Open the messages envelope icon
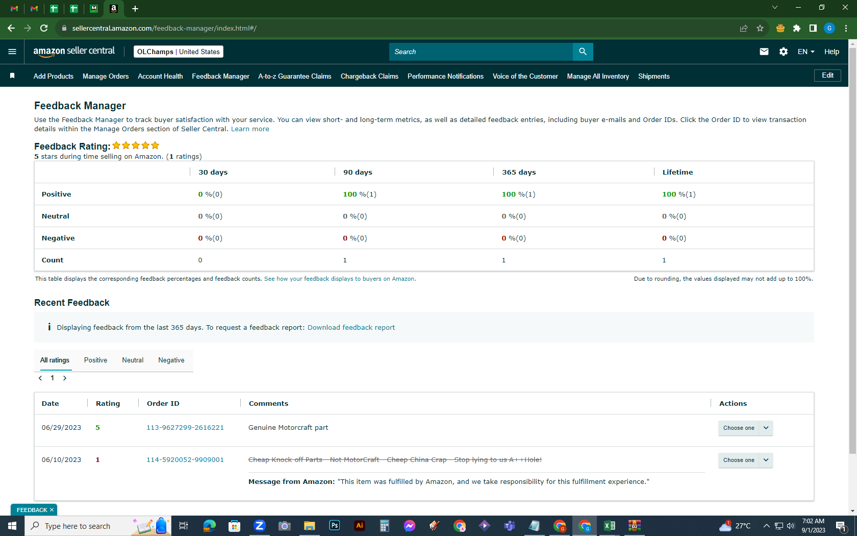The height and width of the screenshot is (536, 857). [764, 52]
